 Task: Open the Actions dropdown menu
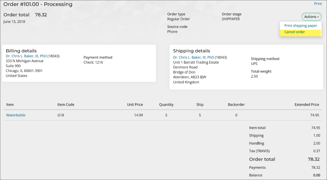(311, 17)
